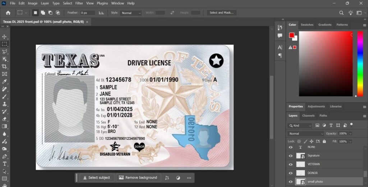Select the Brush tool

(x=4, y=96)
